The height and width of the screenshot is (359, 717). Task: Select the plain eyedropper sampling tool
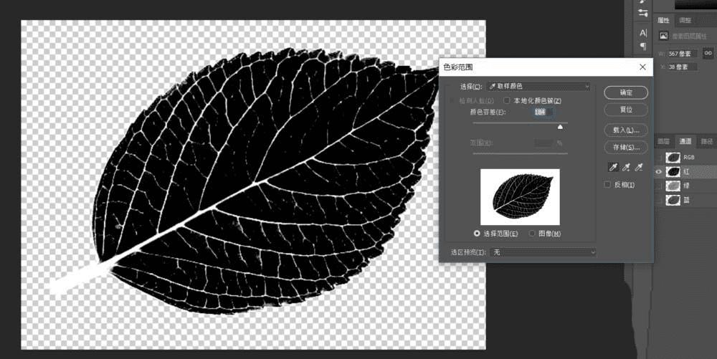tap(614, 167)
